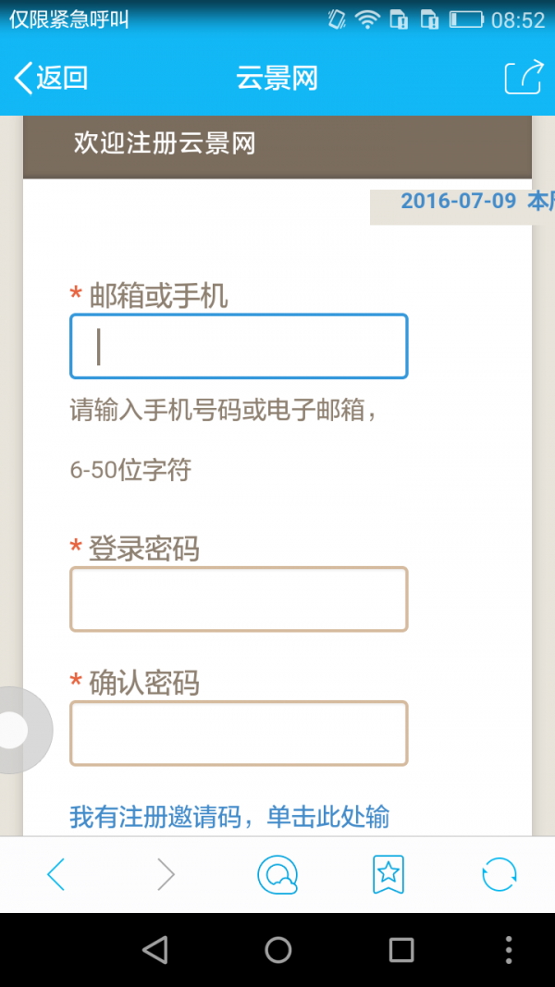Tap the Android back triangle button
This screenshot has width=555, height=987.
(x=155, y=949)
